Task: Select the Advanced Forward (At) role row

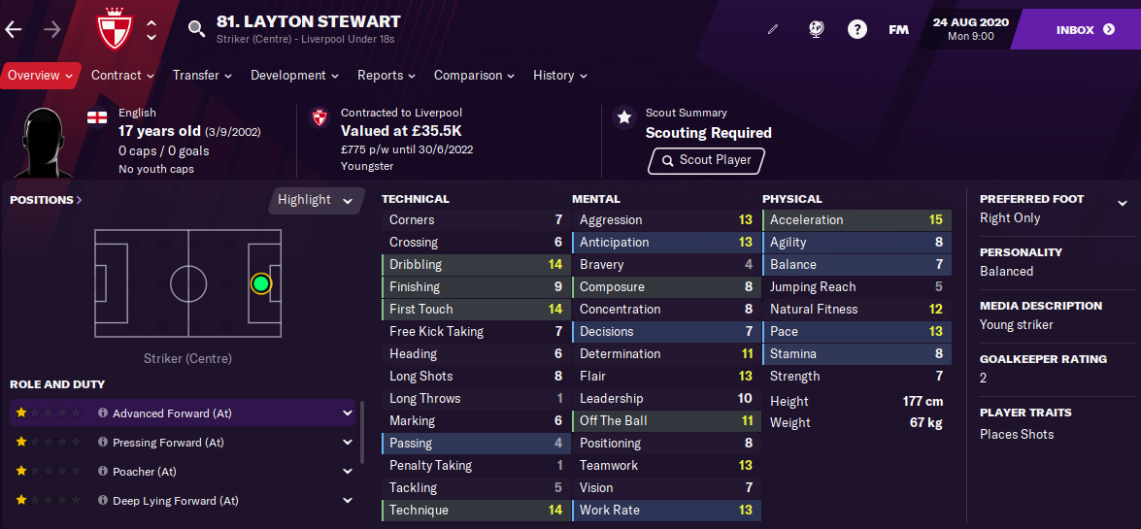Action: pos(183,413)
